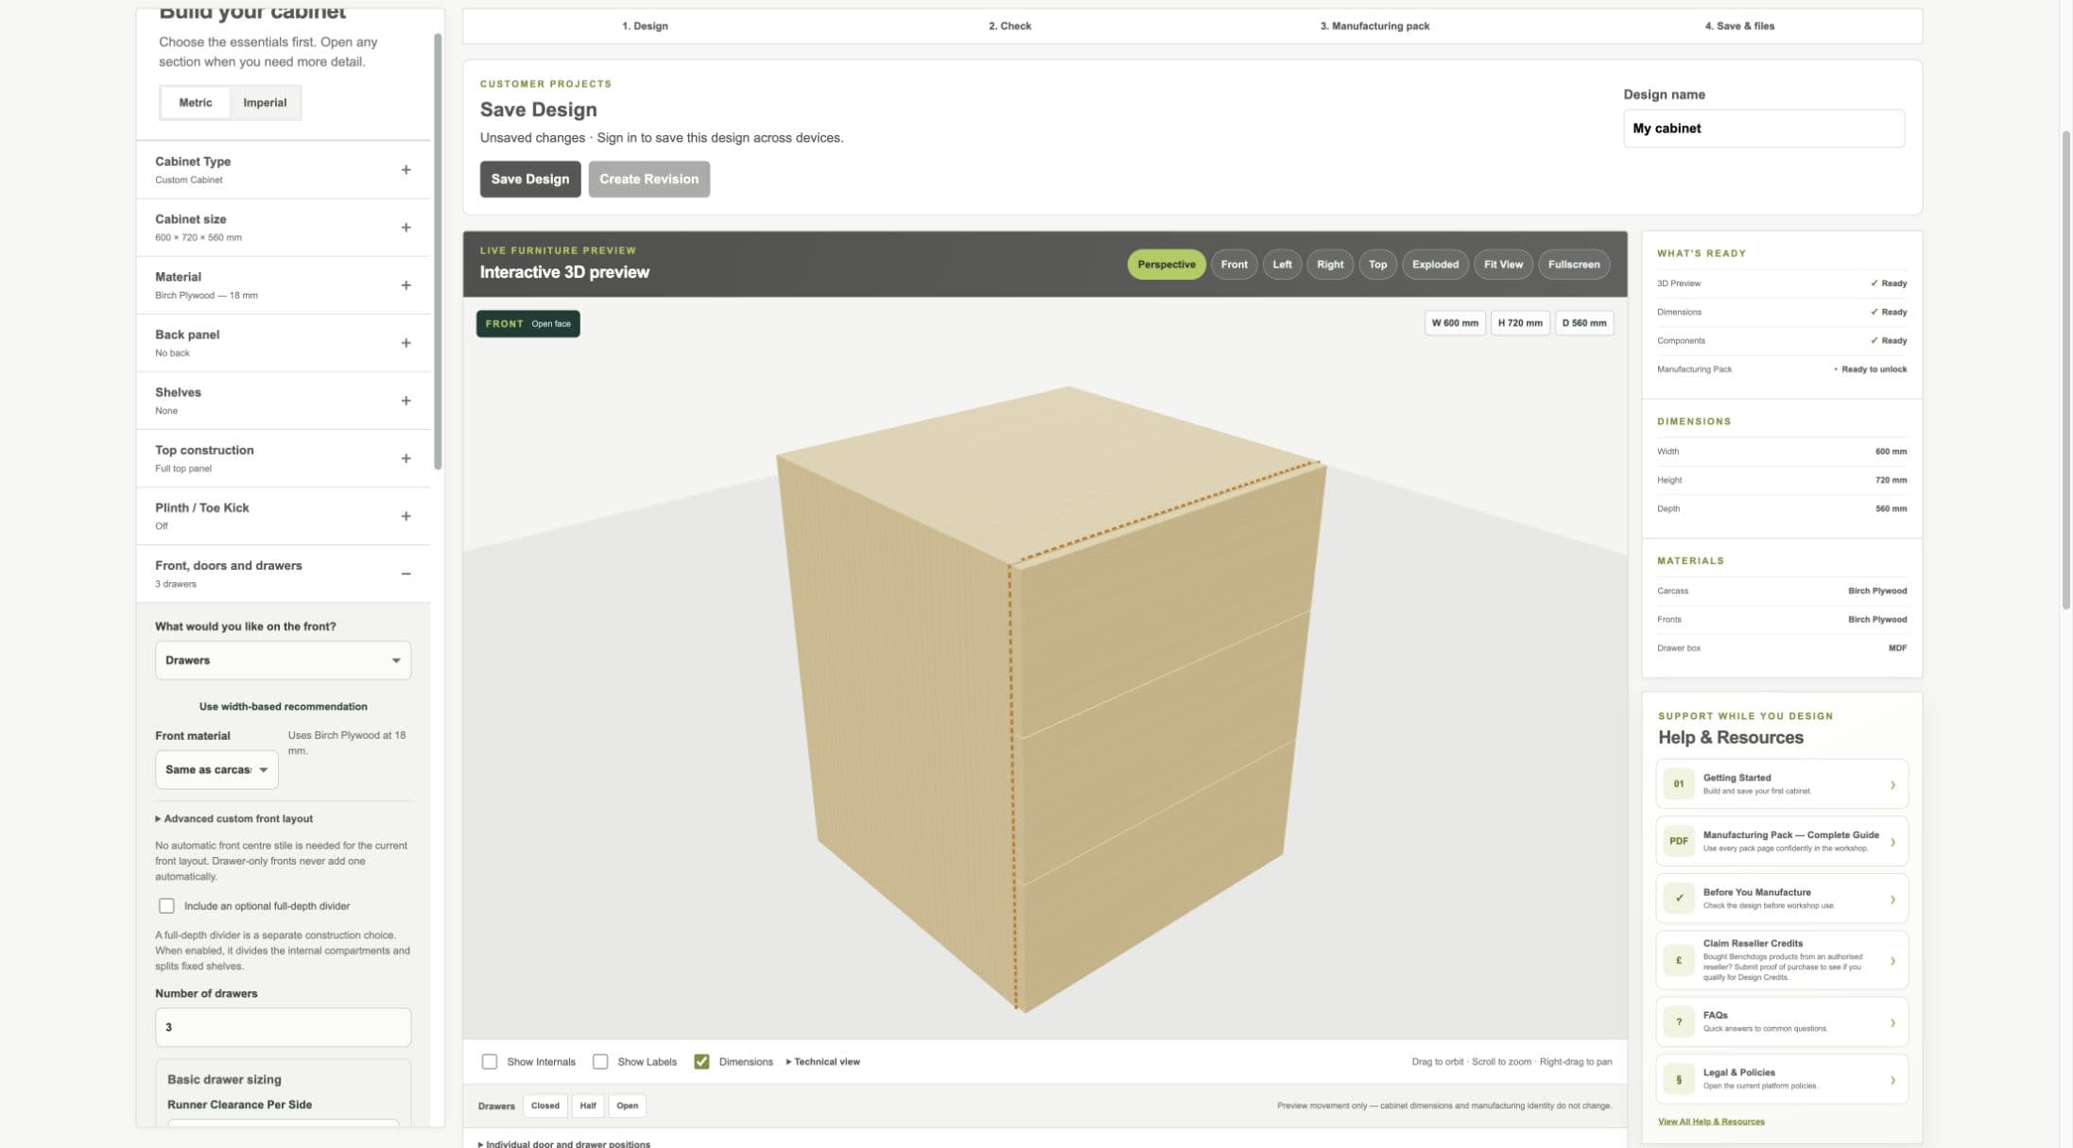Expand the Cabinet size section plus icon
Viewport: 2073px width, 1148px height.
pos(406,228)
